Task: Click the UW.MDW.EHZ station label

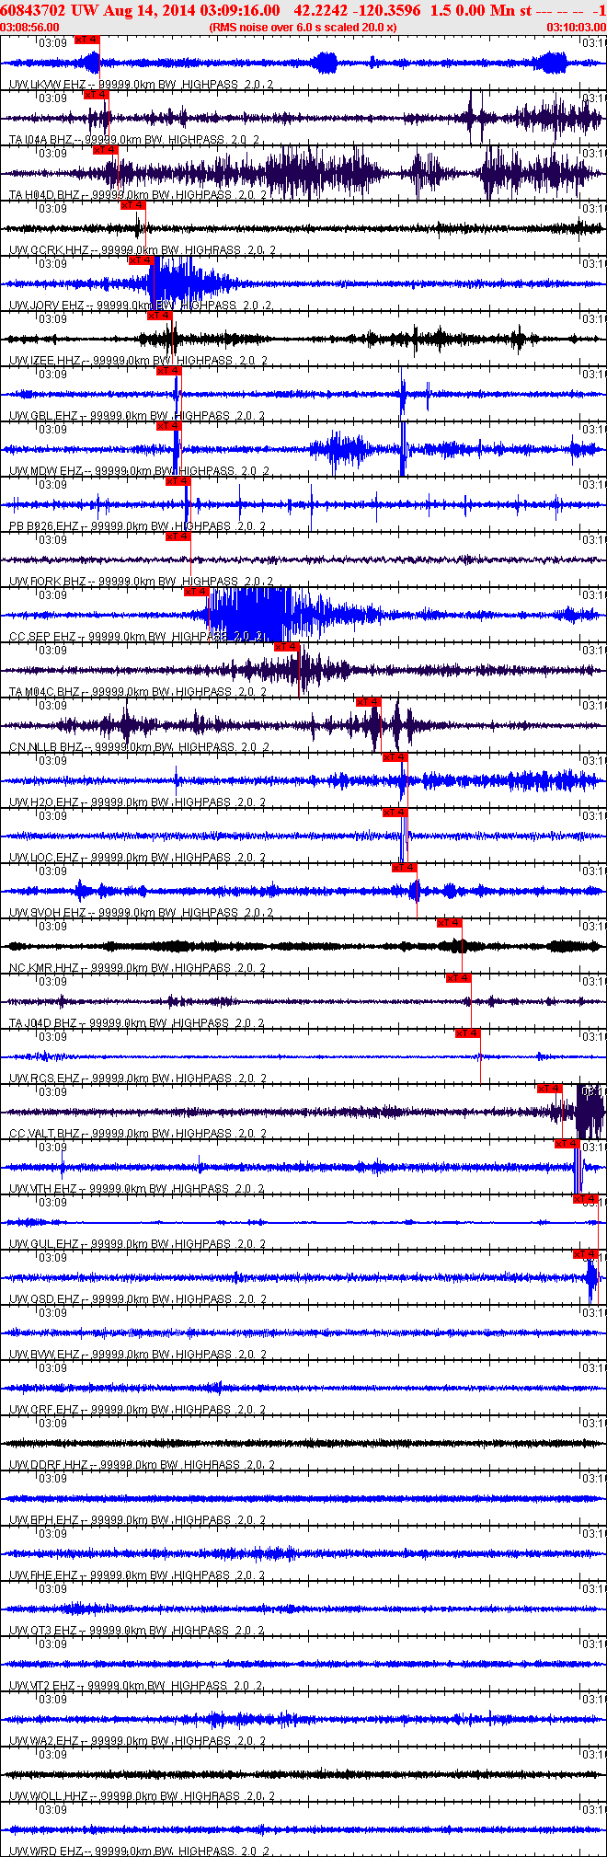Action: click(x=46, y=471)
